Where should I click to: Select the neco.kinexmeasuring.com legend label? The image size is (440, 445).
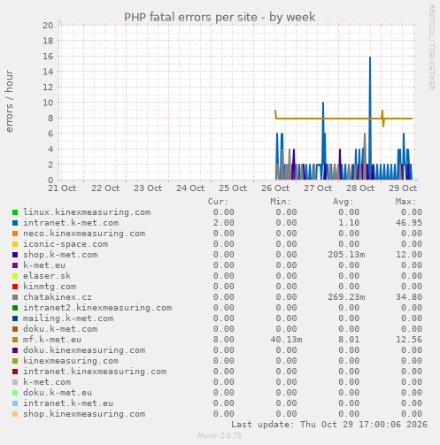coord(84,234)
